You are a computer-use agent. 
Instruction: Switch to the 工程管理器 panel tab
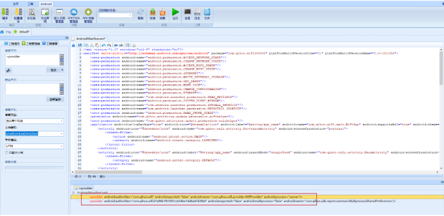[x=31, y=44]
